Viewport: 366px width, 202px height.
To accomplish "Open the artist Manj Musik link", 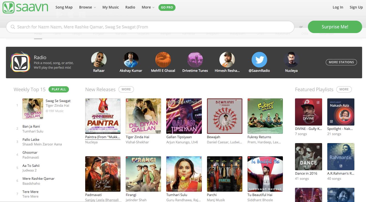I will [216, 200].
